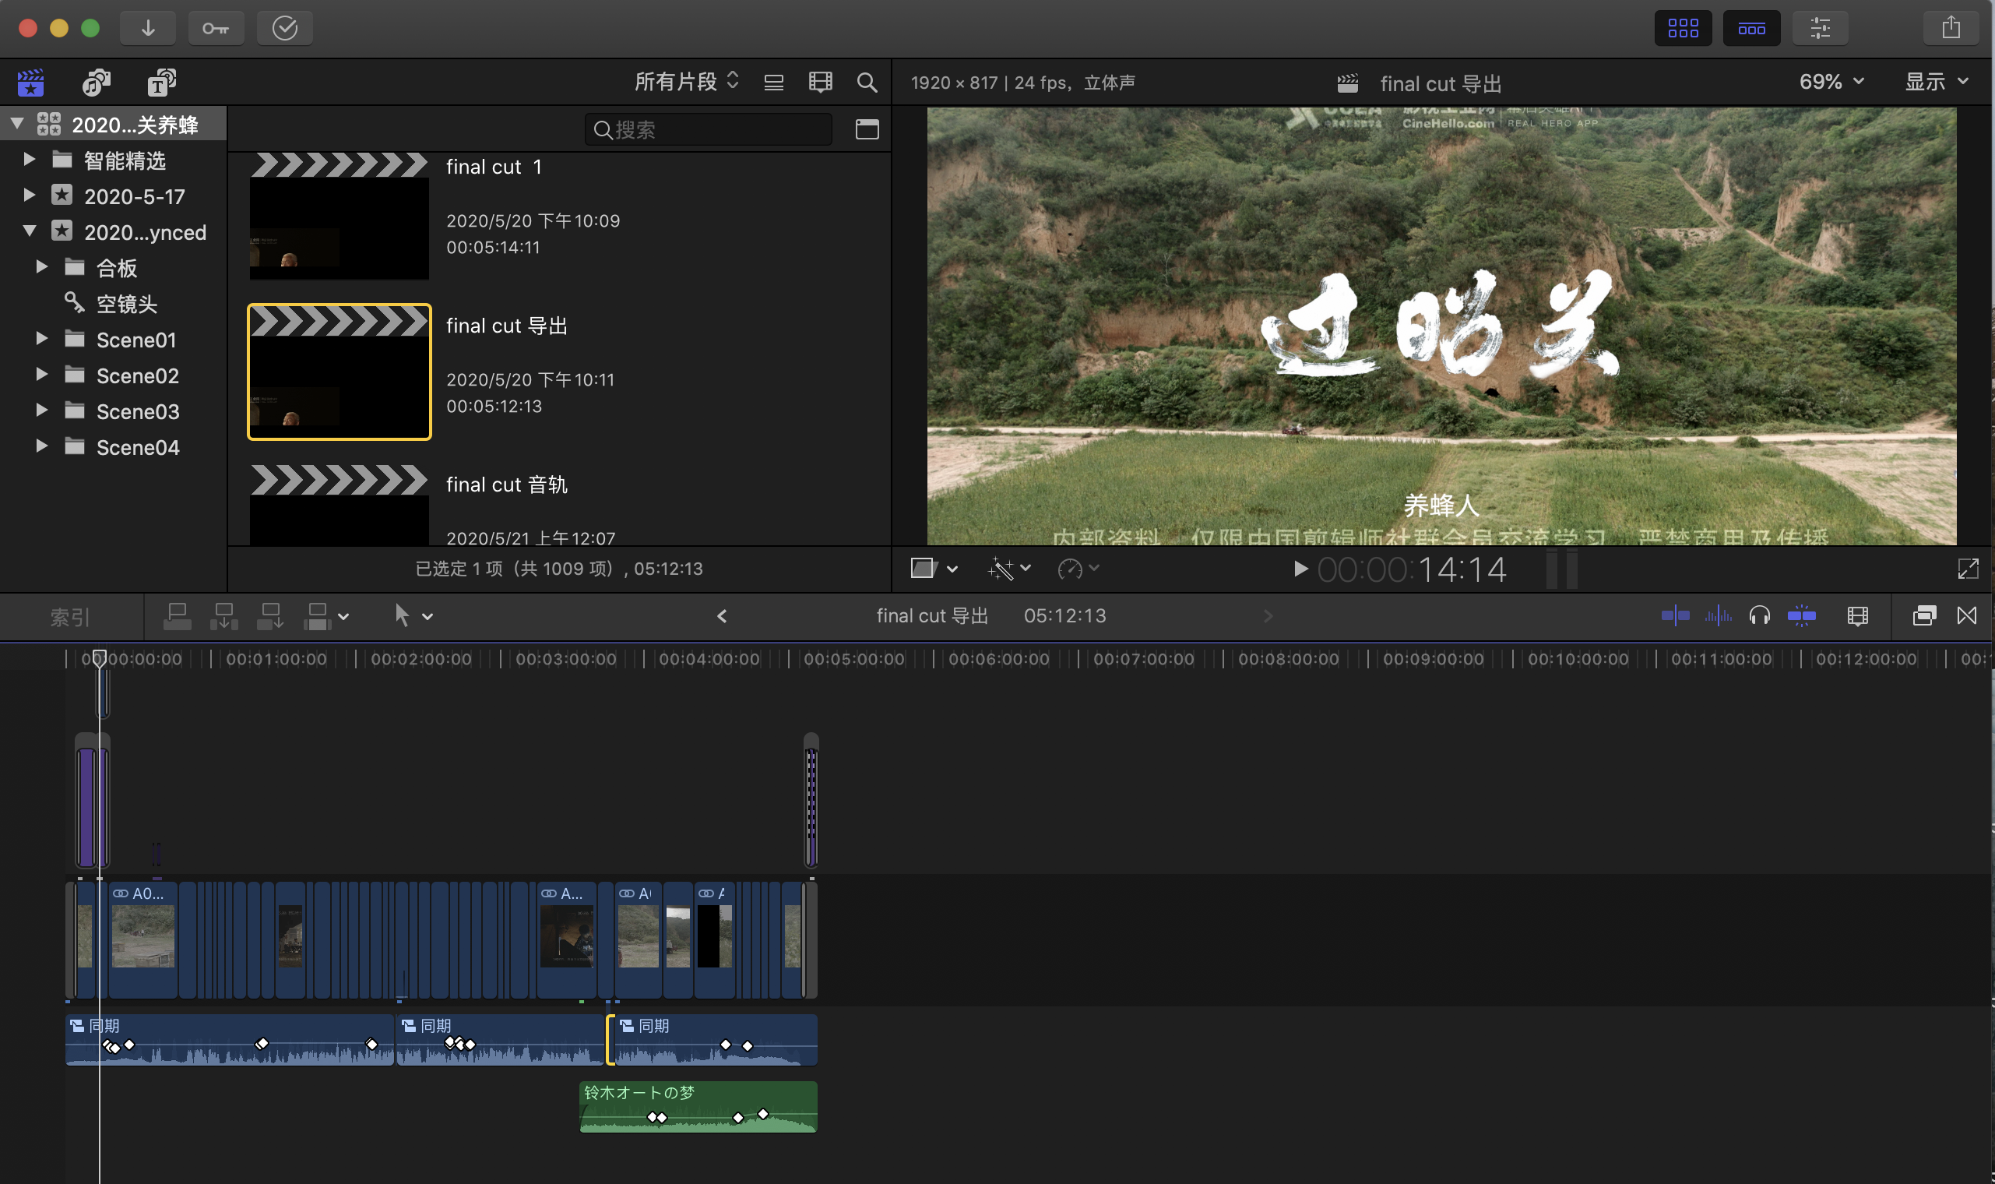Image resolution: width=1995 pixels, height=1184 pixels.
Task: Open the 所有片段 clip filter menu
Action: coord(686,81)
